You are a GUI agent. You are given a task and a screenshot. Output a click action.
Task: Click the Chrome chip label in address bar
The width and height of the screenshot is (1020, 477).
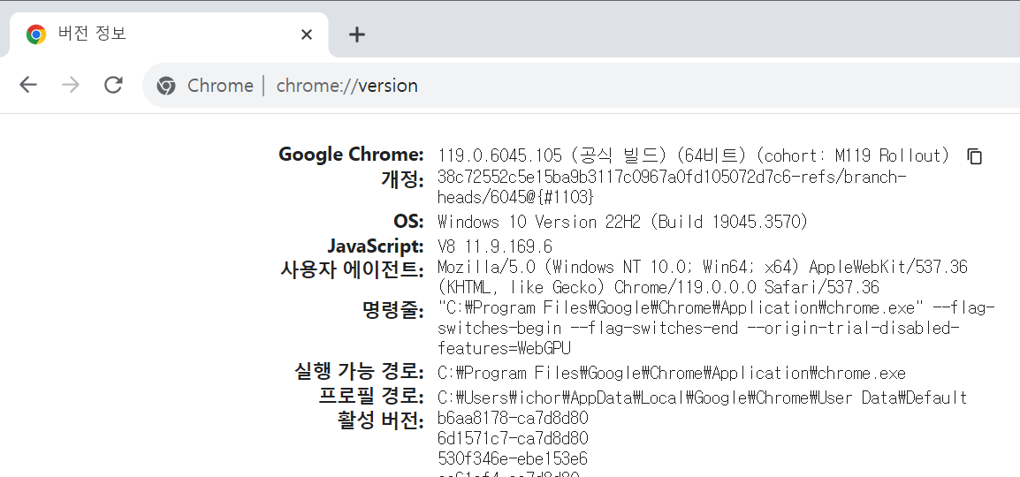click(220, 86)
